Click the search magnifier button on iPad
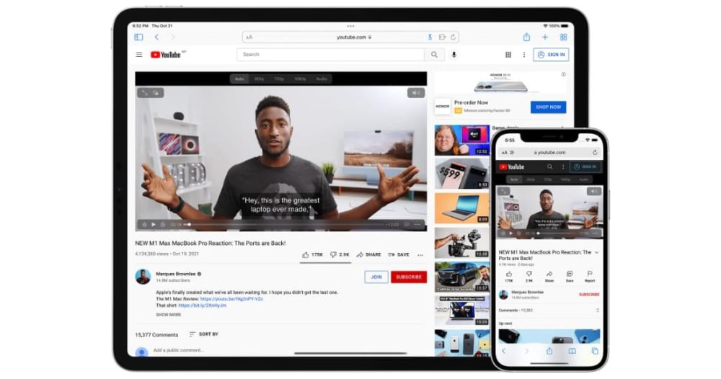Image resolution: width=721 pixels, height=379 pixels. pyautogui.click(x=434, y=55)
